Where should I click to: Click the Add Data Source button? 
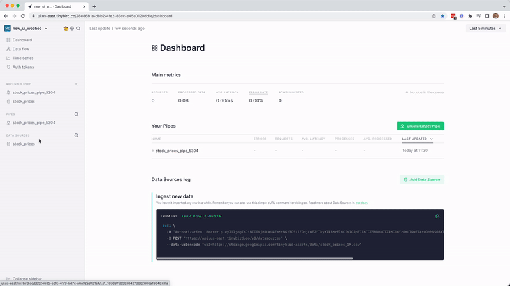point(421,180)
